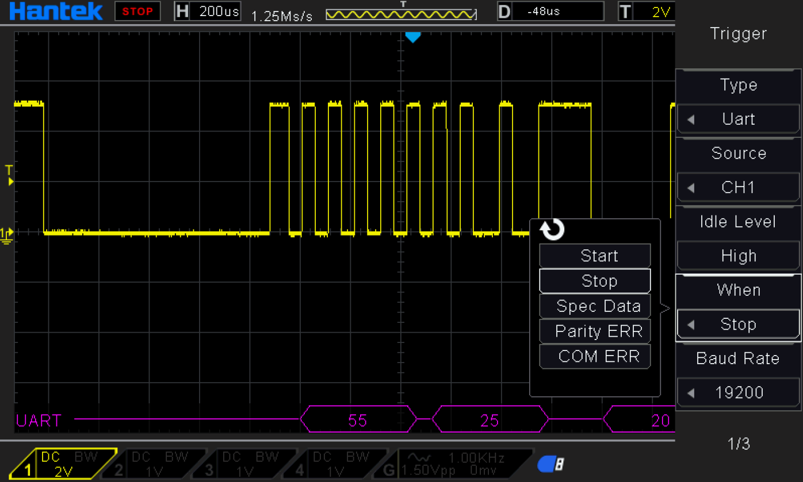Viewport: 803px width, 482px height.
Task: Click the yellow trigger level T marker
Action: (x=9, y=175)
